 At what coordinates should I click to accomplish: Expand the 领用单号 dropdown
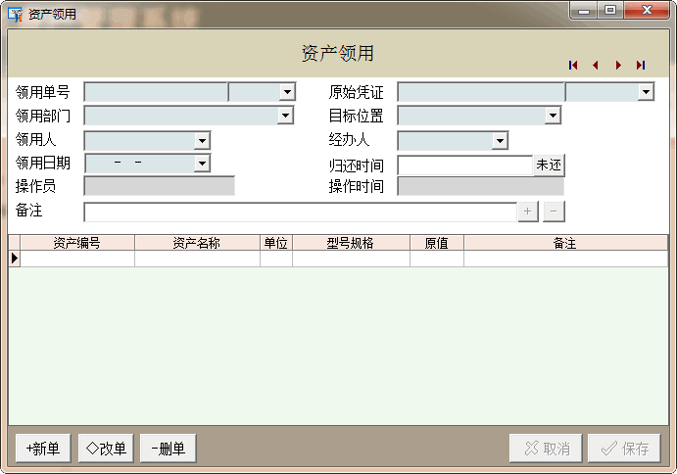tap(287, 92)
